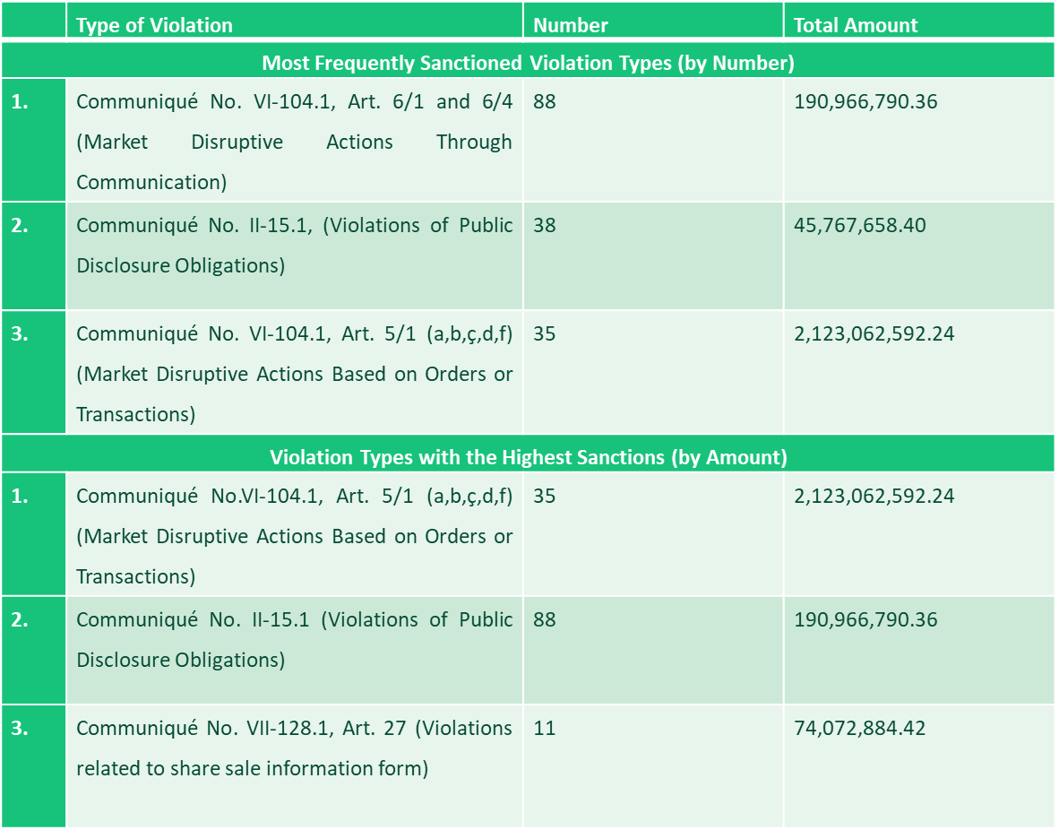Click Communiqué No. II-15.1 cell beside number 38
The width and height of the screenshot is (1059, 830).
pos(294,246)
